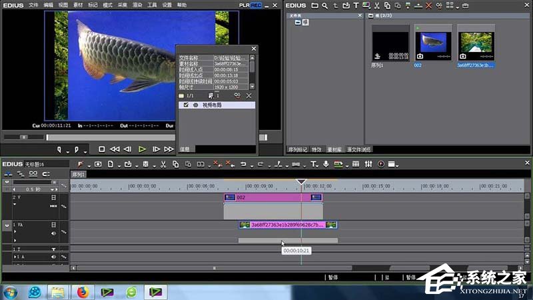Click the microphone voice-over icon
The width and height of the screenshot is (533, 300).
click(x=326, y=164)
